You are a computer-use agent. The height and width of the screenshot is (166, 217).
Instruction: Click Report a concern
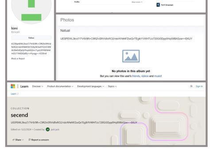(39, 140)
